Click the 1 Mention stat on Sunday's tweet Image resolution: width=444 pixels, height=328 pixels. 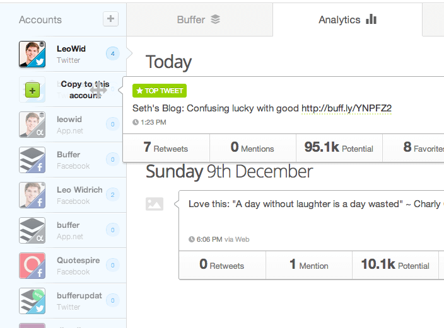(x=309, y=265)
